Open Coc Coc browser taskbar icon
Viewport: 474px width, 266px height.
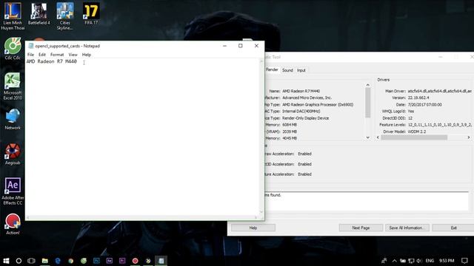[84, 261]
